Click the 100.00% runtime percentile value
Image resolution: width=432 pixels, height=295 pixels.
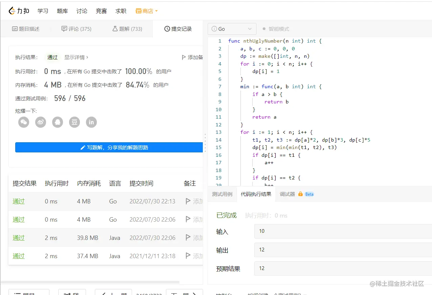138,71
